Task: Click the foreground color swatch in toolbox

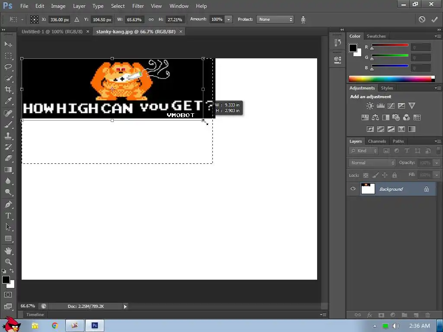Action: pos(6,280)
